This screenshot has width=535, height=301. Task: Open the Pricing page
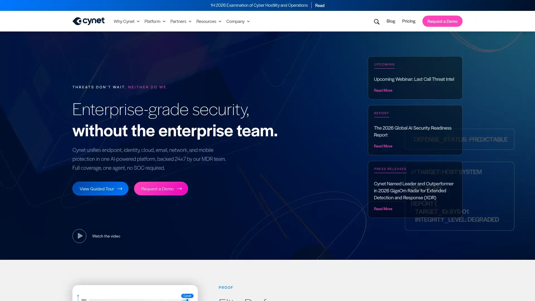408,21
